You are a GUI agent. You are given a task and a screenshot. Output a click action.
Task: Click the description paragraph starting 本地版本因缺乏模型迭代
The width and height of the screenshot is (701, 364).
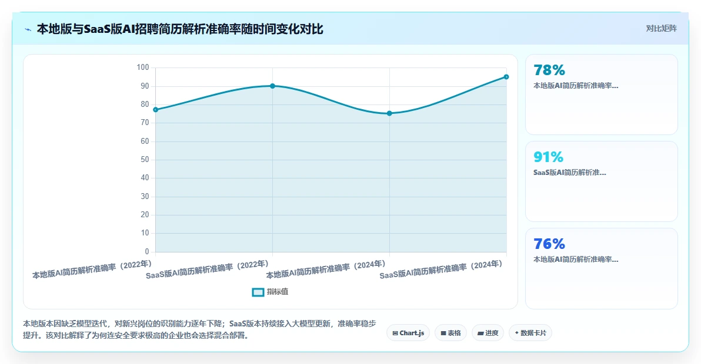click(x=199, y=329)
